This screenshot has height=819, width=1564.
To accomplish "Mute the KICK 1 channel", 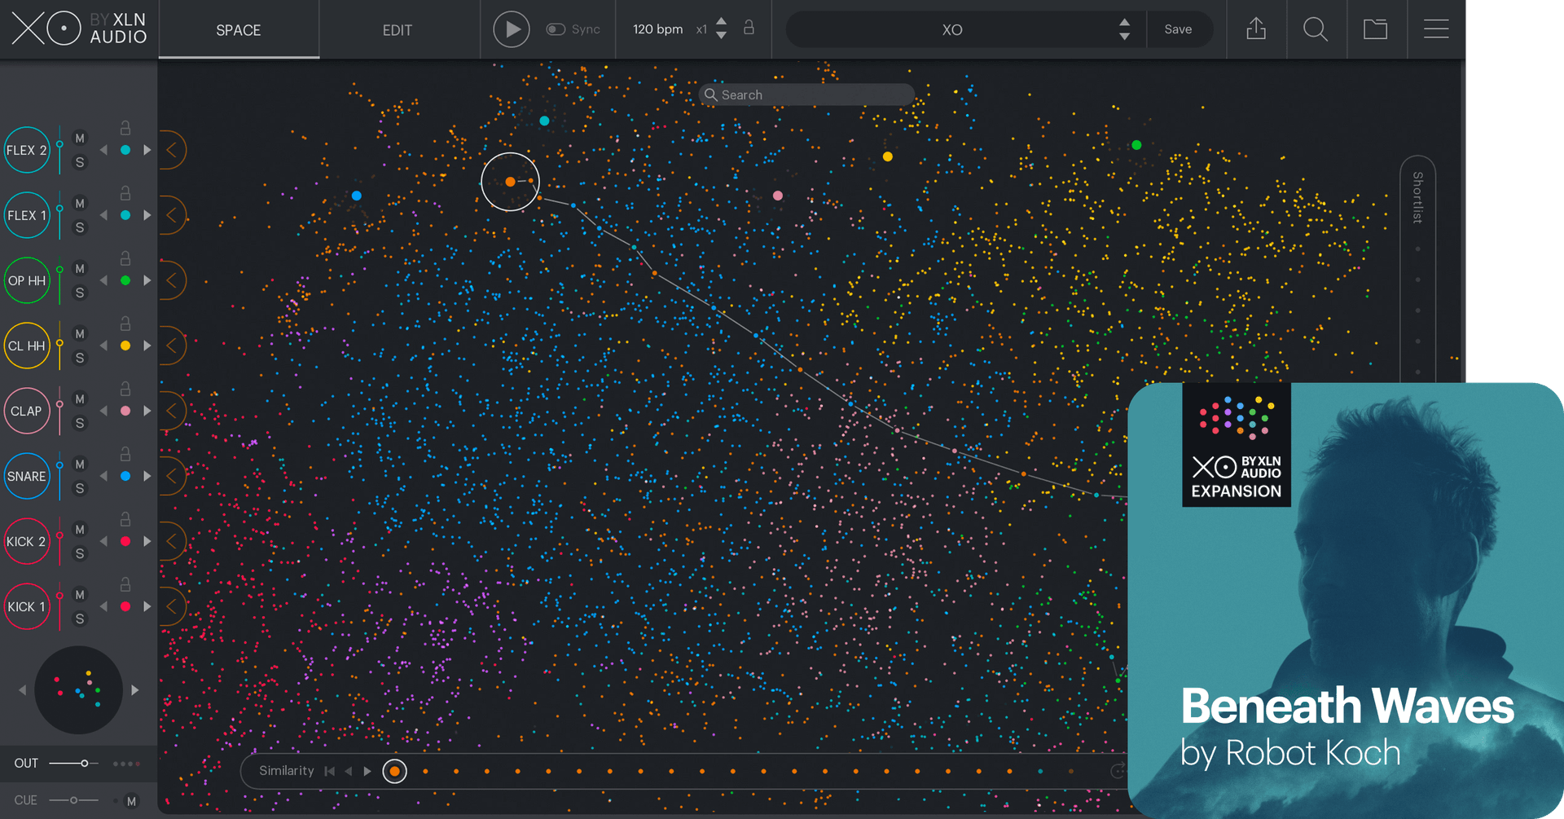I will click(80, 595).
